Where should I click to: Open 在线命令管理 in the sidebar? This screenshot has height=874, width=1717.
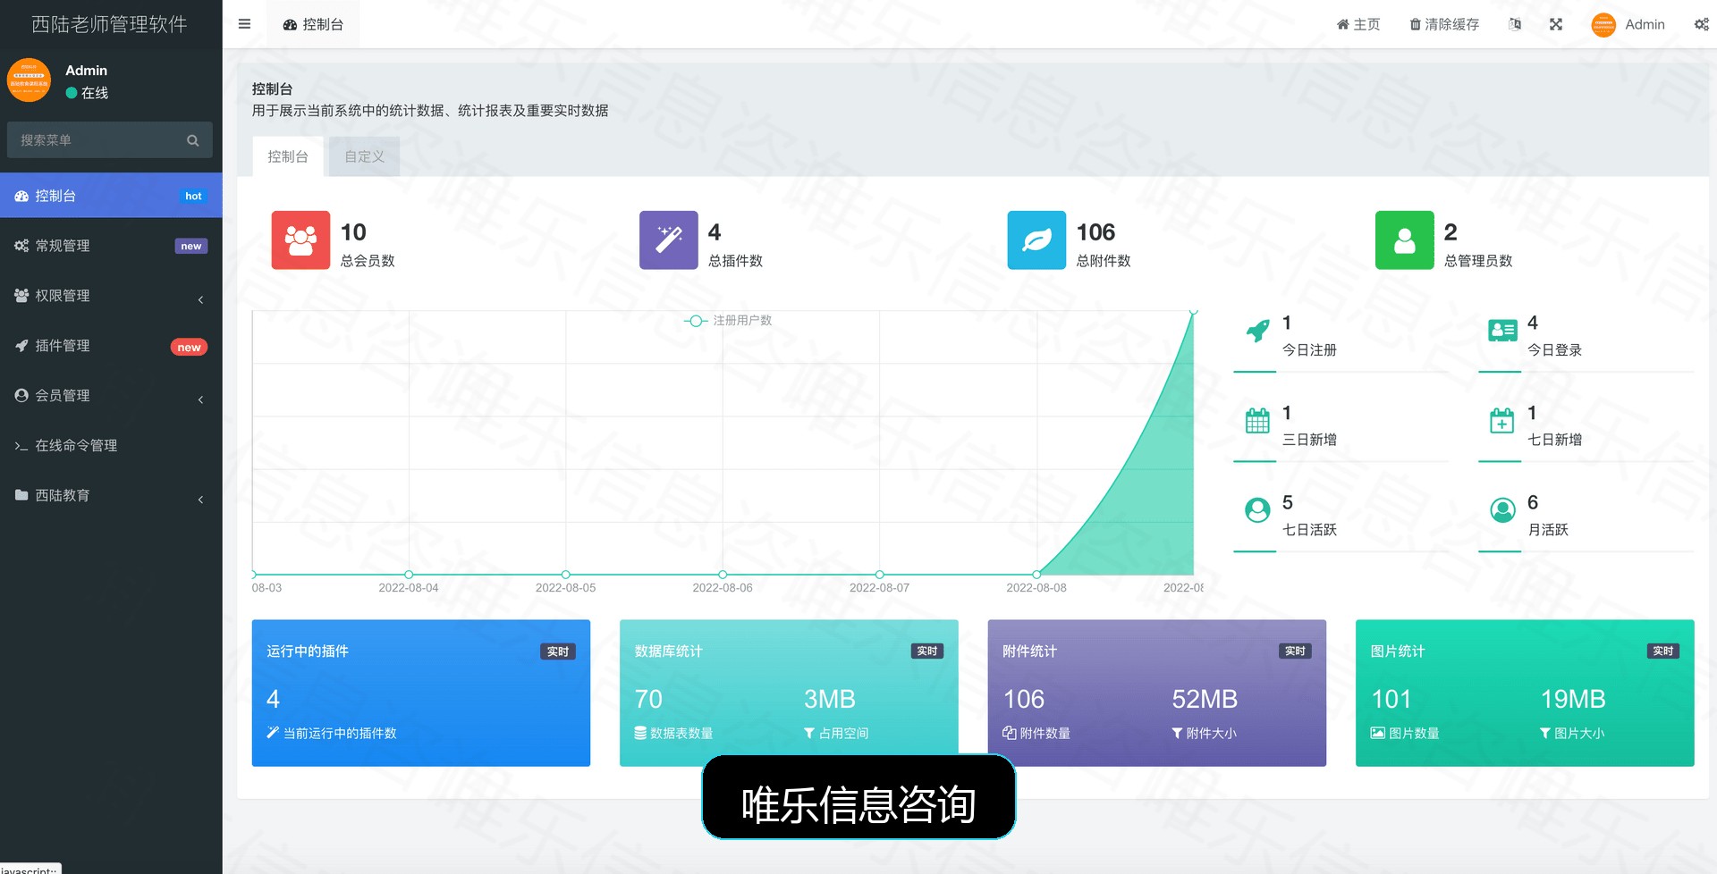[x=111, y=446]
